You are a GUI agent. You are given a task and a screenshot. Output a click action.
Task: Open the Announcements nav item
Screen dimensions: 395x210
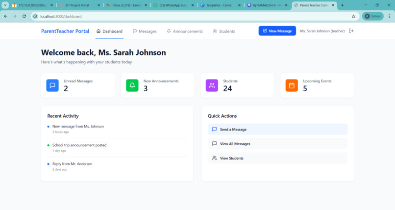click(x=185, y=31)
